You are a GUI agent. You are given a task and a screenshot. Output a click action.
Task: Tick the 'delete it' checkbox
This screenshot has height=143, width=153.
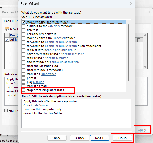(x=24, y=30)
